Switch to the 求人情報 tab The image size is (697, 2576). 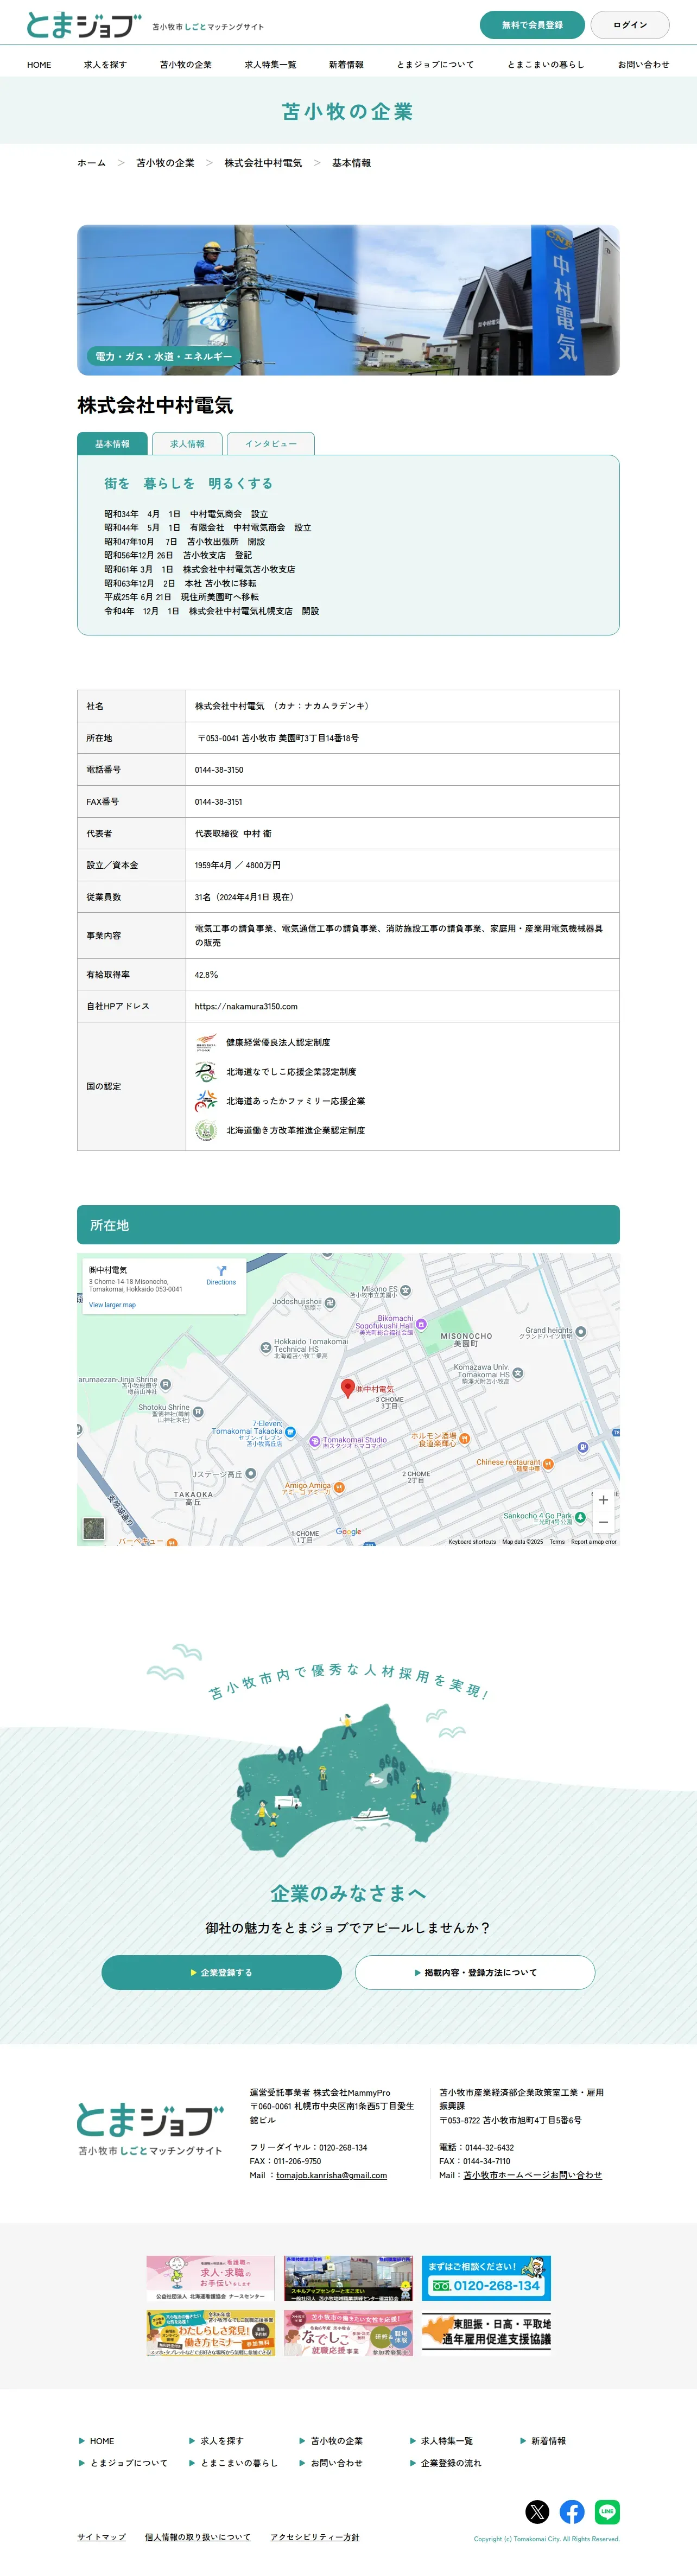point(187,444)
